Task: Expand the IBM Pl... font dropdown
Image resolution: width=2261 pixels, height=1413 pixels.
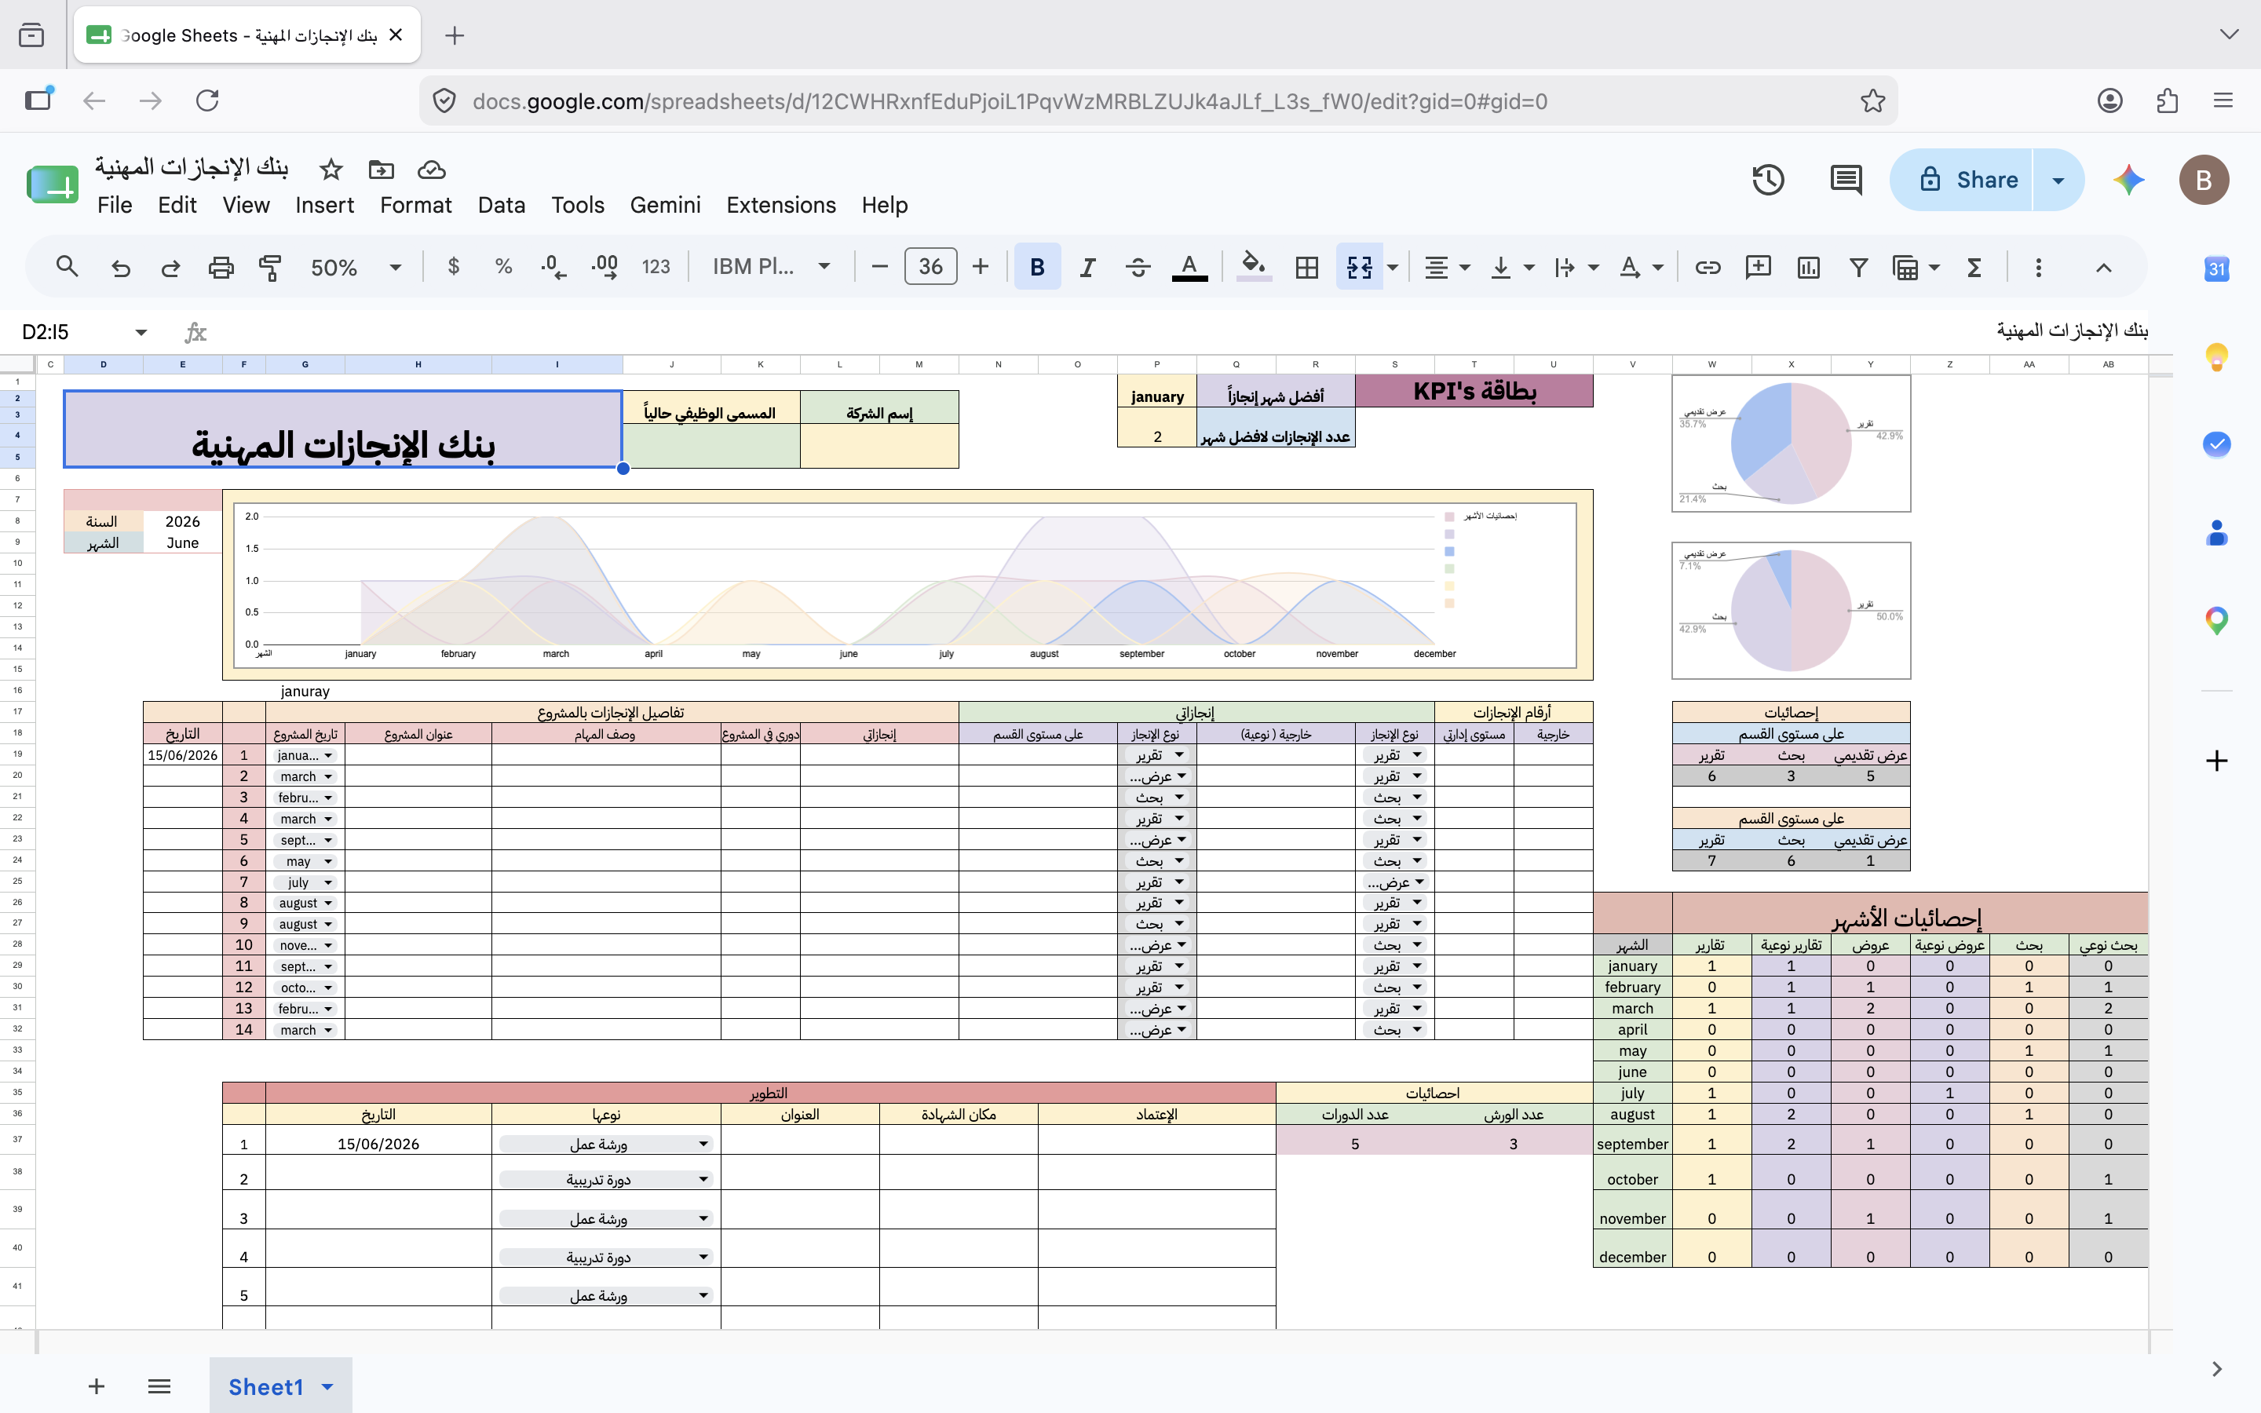Action: [x=771, y=267]
